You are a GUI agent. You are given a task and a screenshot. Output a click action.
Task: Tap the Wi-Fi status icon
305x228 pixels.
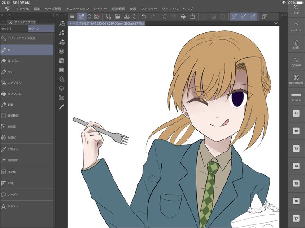283,3
